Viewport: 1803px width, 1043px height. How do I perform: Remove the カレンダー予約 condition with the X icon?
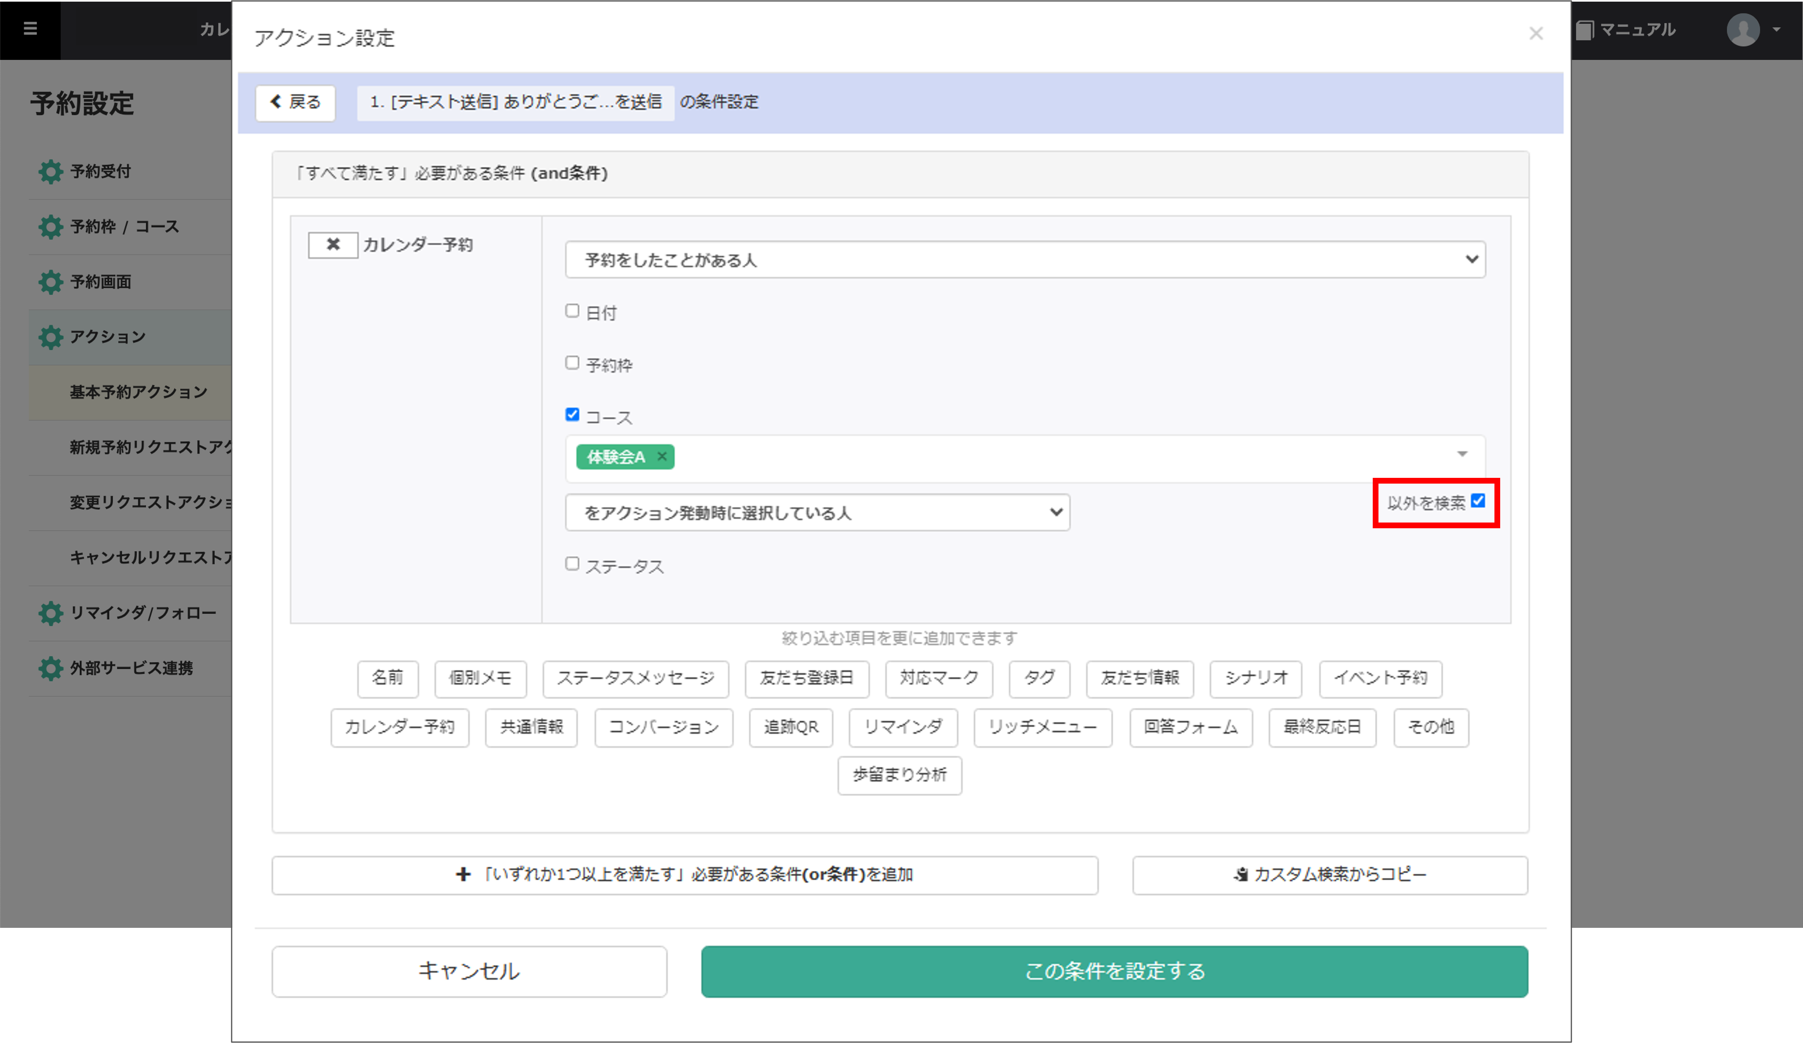pyautogui.click(x=333, y=245)
